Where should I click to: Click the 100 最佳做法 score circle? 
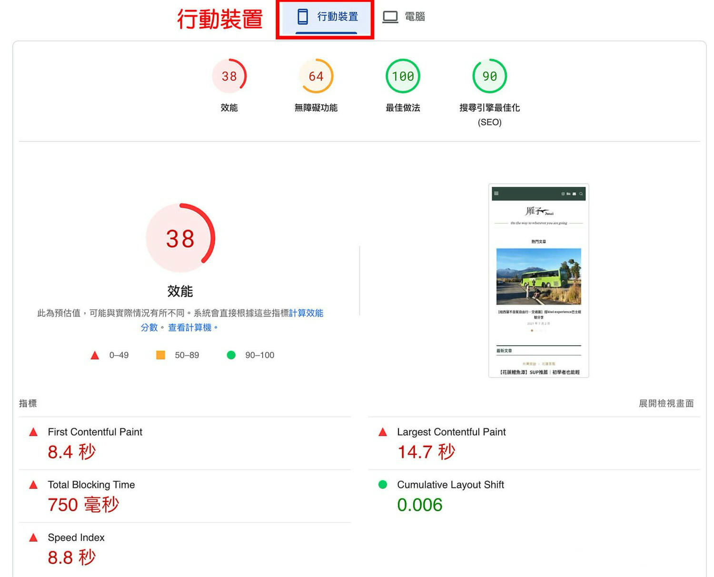[x=402, y=76]
